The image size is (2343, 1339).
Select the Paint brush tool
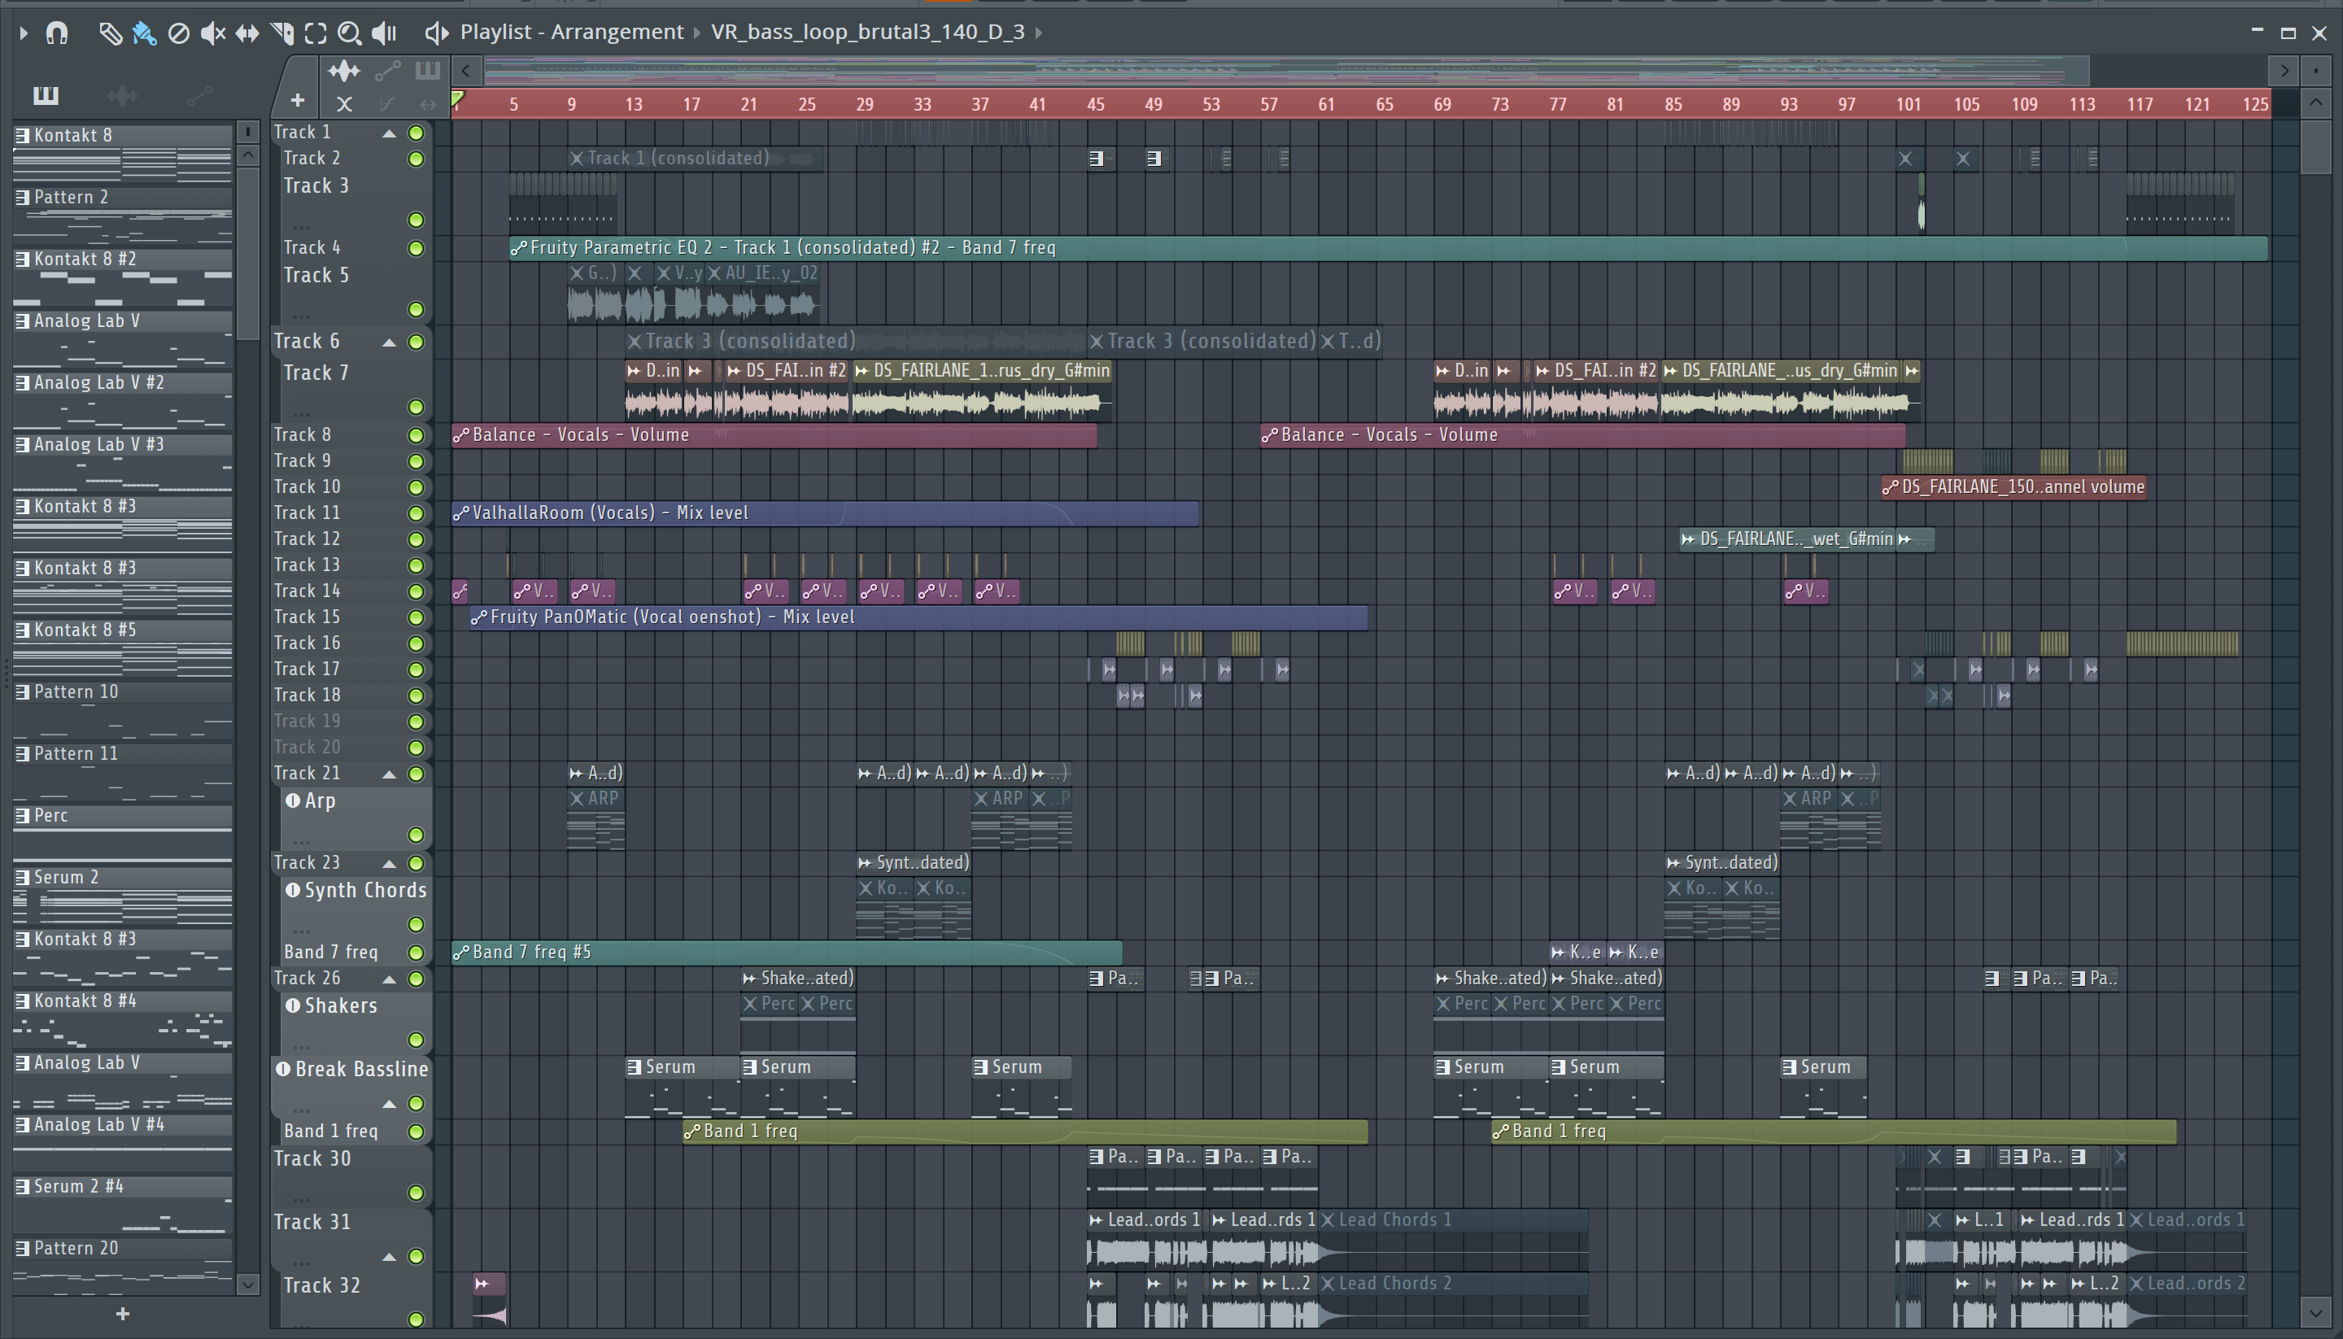click(144, 34)
